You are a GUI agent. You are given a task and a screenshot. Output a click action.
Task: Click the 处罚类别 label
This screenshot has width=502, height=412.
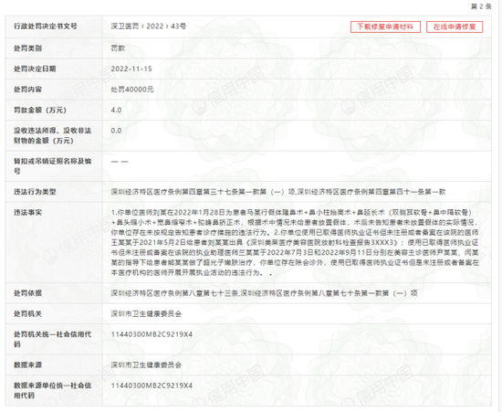pyautogui.click(x=27, y=48)
